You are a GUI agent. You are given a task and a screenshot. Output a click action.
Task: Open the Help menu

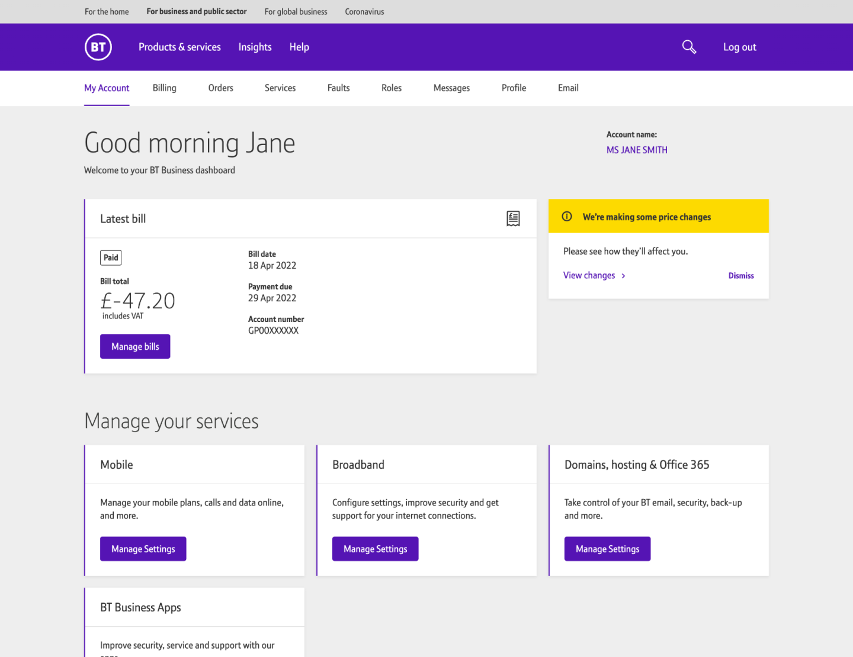coord(299,47)
